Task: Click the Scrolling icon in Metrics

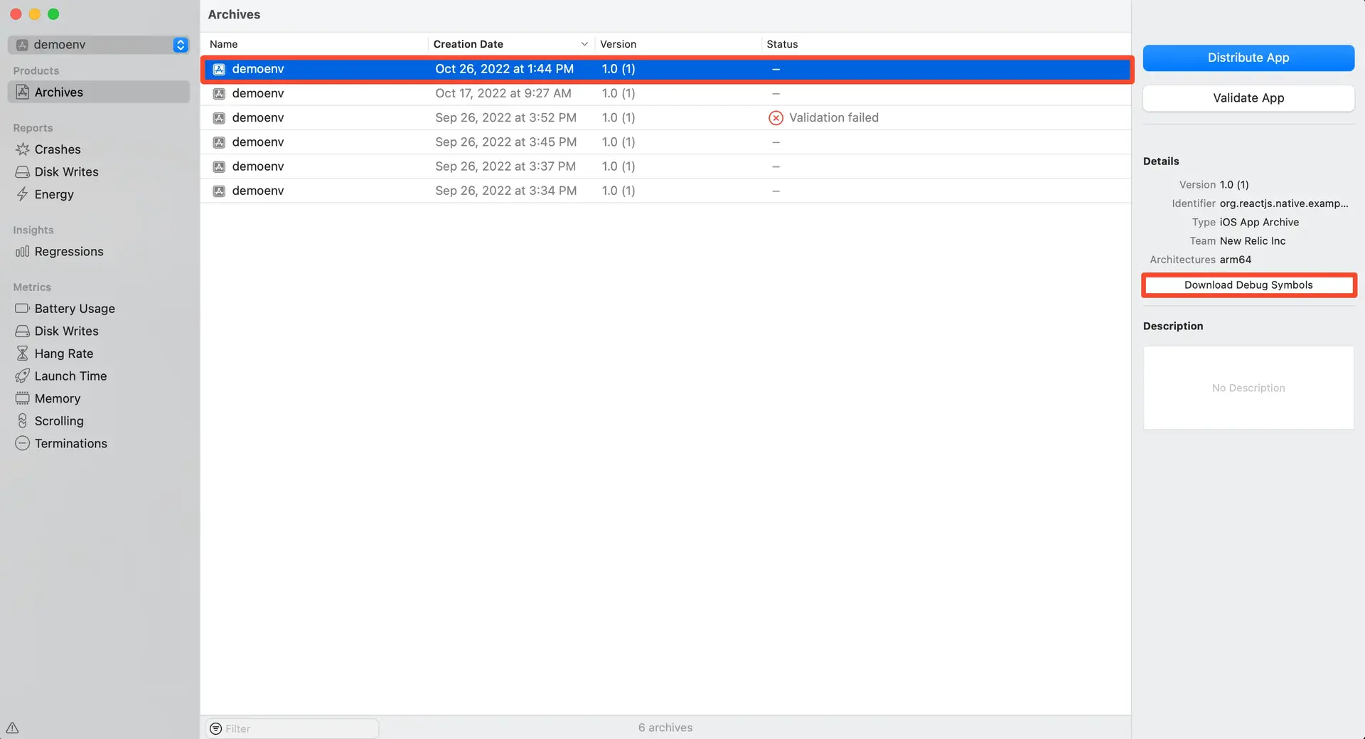Action: tap(22, 421)
